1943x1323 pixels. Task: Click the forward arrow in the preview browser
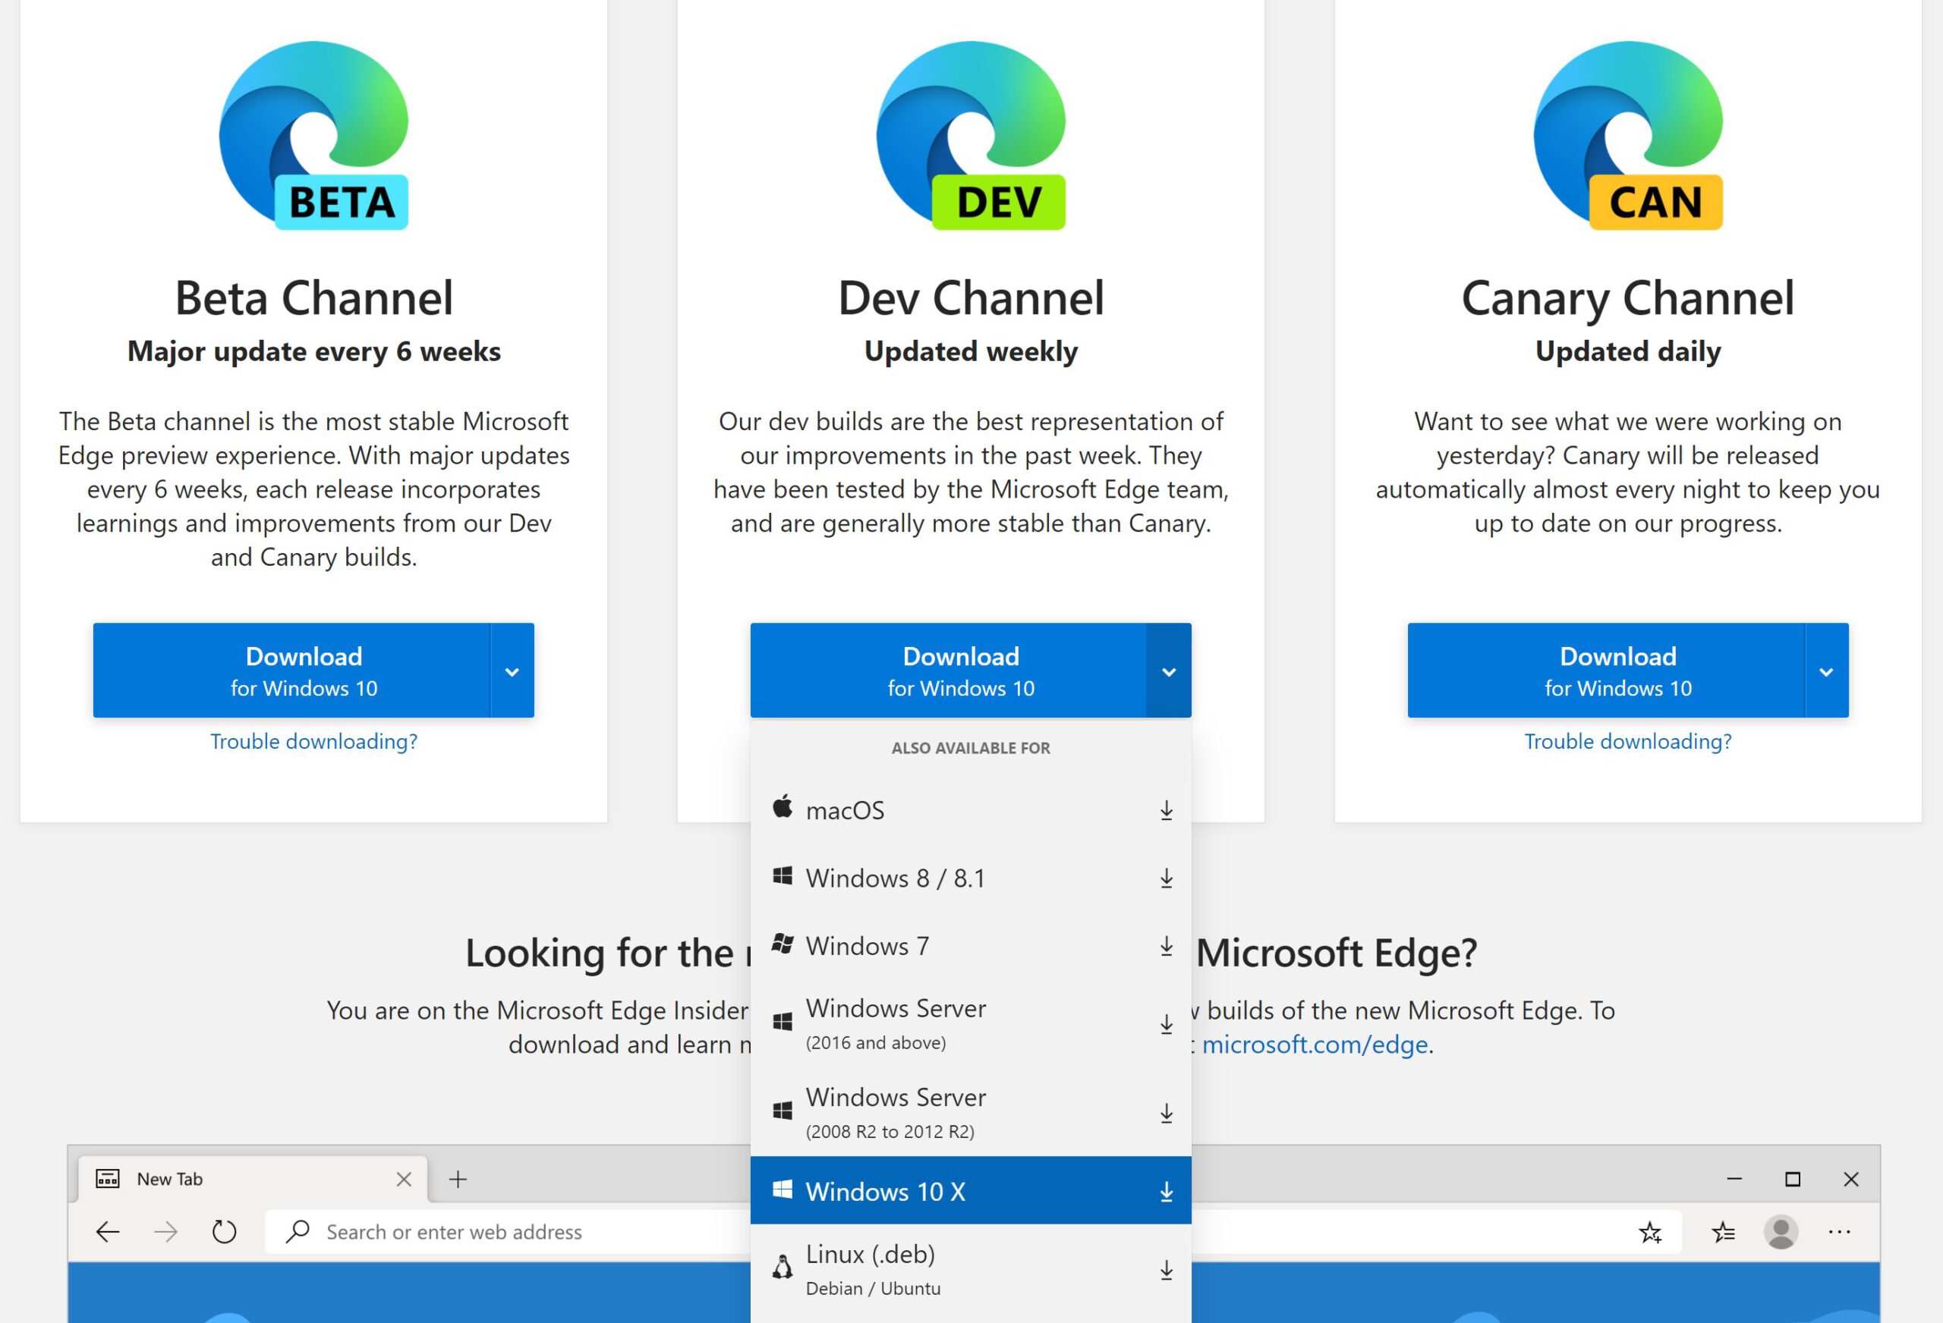pos(166,1232)
